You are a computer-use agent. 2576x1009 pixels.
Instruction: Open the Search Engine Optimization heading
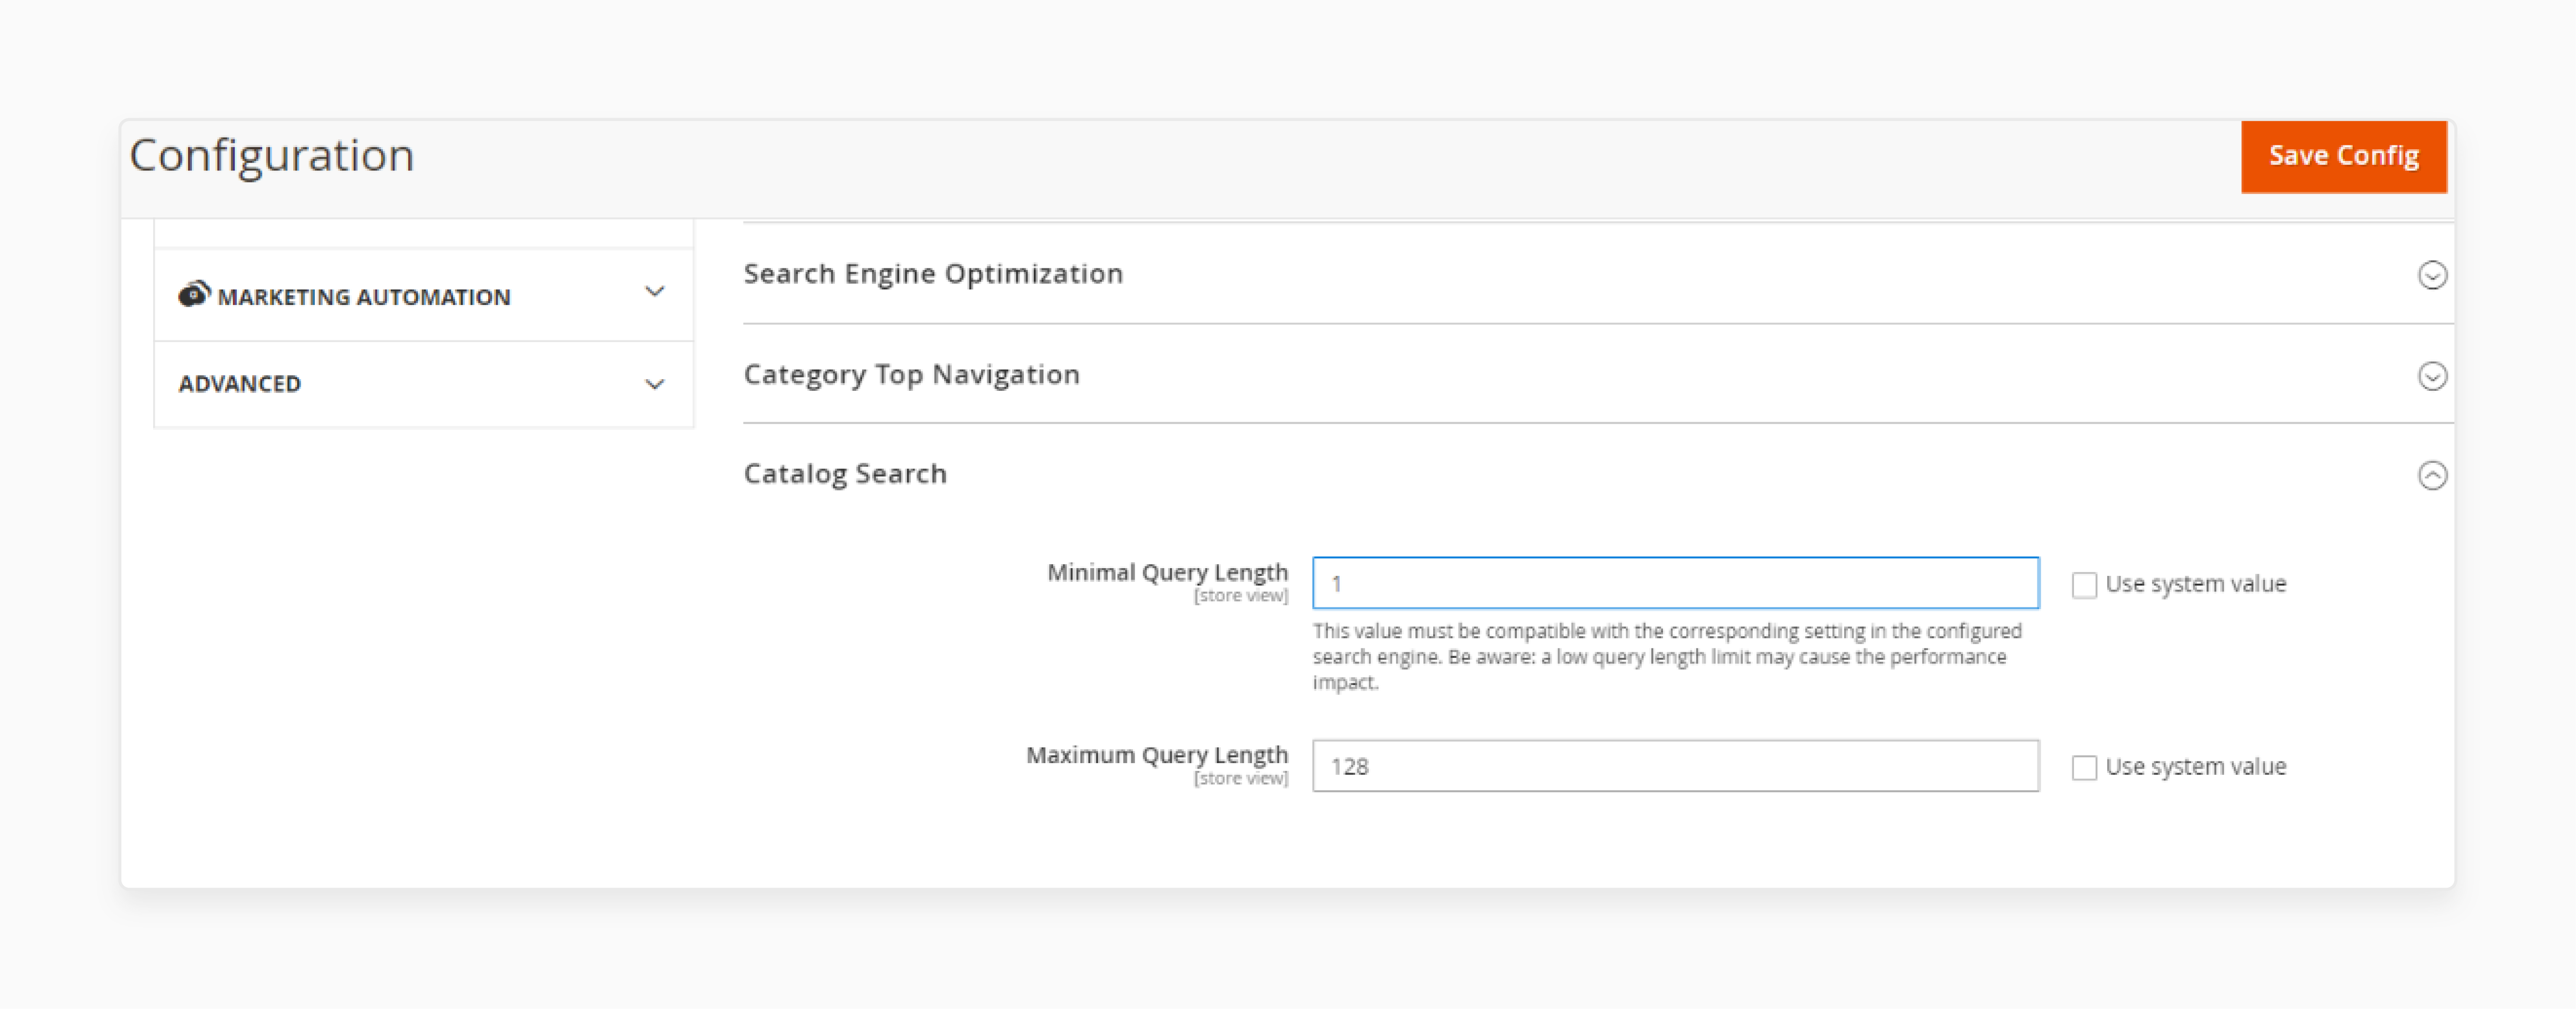click(933, 274)
